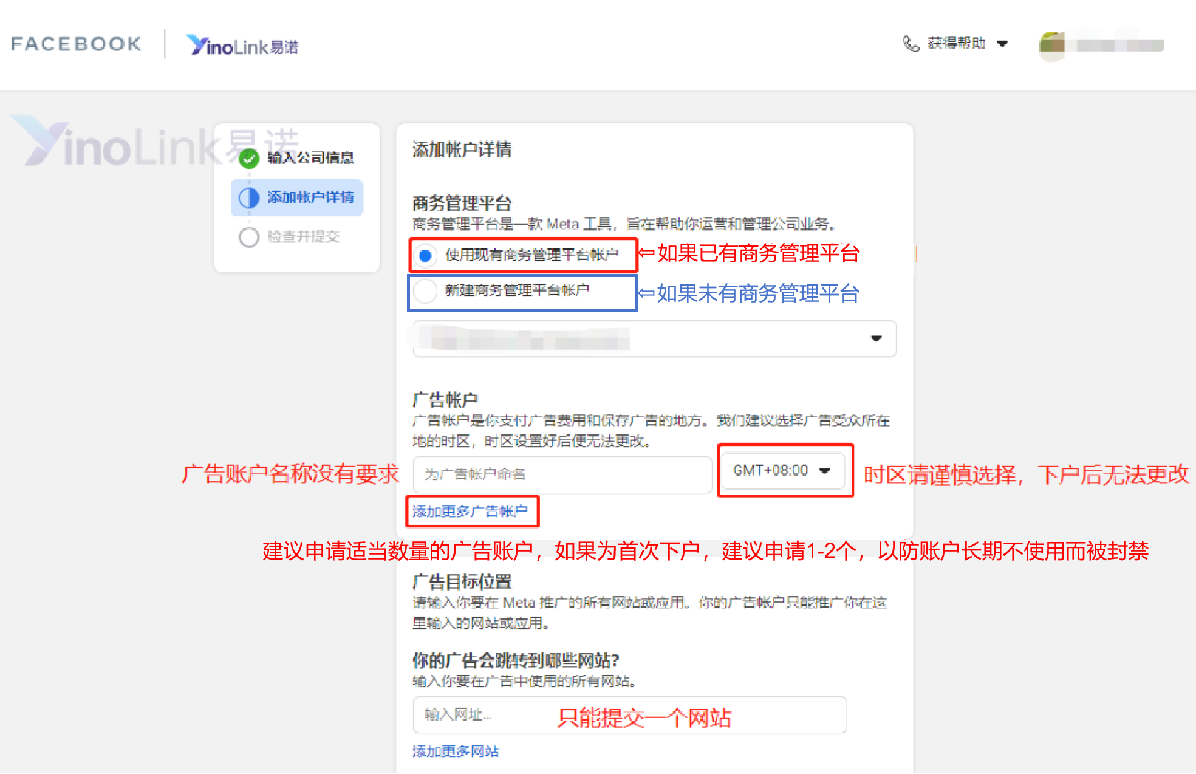The image size is (1196, 774).
Task: Click the empty circle next to 检查并提交
Action: point(249,237)
